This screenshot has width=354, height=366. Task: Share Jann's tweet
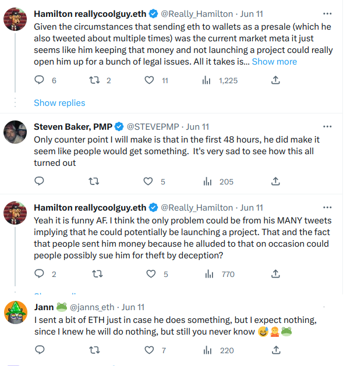(x=275, y=350)
